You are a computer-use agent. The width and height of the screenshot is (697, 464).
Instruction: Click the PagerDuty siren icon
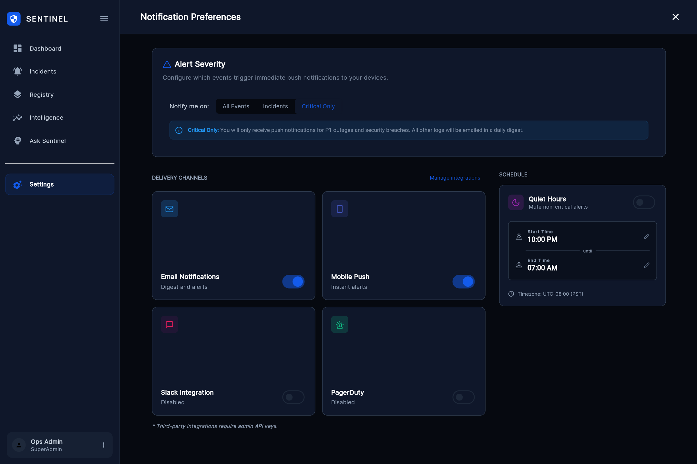pyautogui.click(x=340, y=324)
